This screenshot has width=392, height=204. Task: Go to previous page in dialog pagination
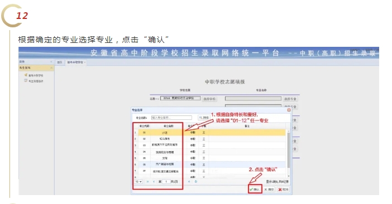click(154, 182)
